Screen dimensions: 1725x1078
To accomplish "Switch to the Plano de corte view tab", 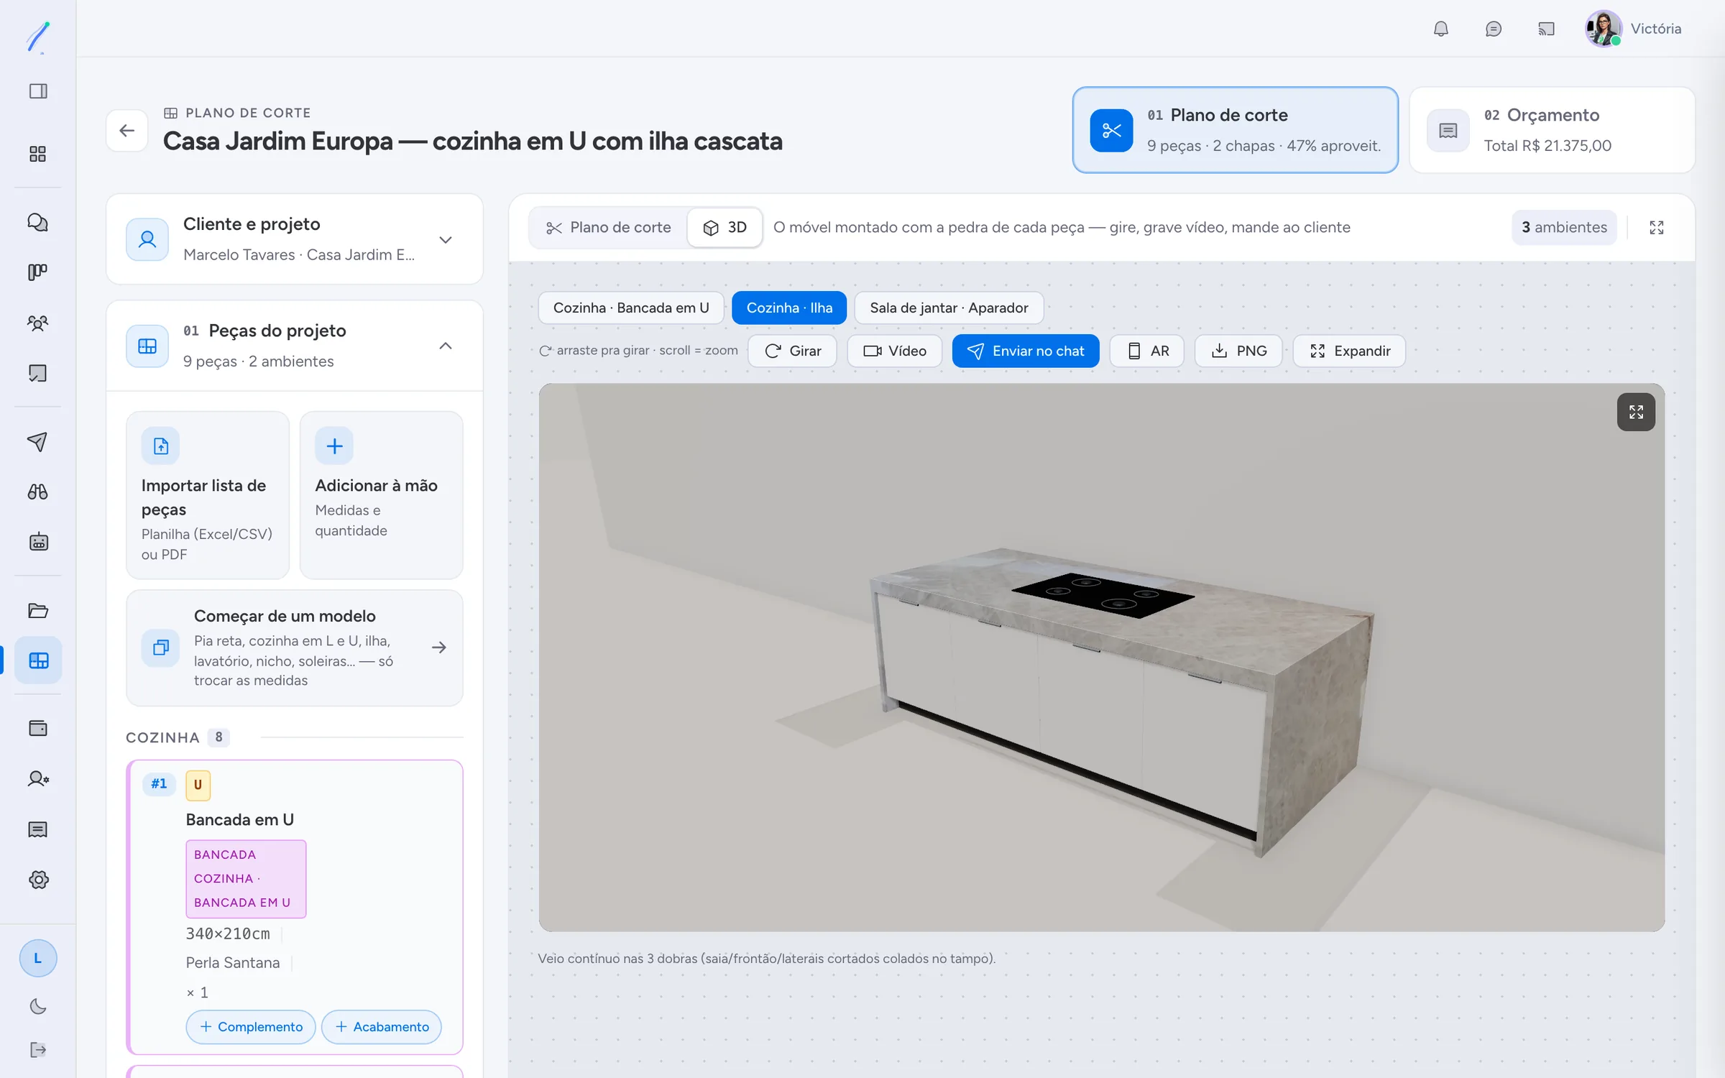I will (x=609, y=228).
